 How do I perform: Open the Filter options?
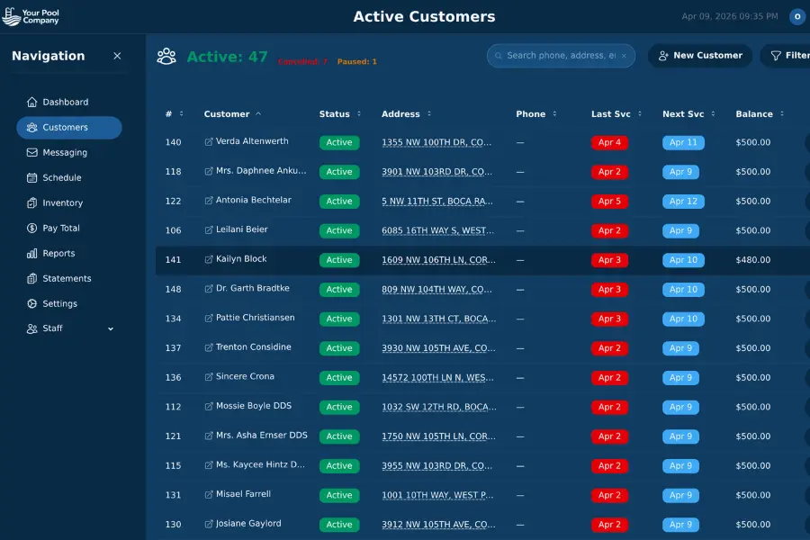[x=787, y=55]
